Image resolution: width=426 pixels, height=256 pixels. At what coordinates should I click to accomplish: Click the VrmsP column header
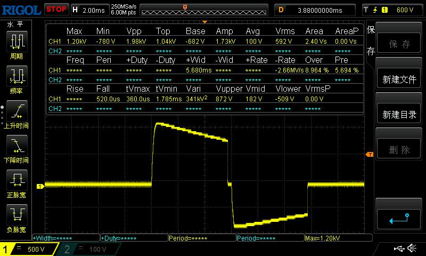pos(317,89)
